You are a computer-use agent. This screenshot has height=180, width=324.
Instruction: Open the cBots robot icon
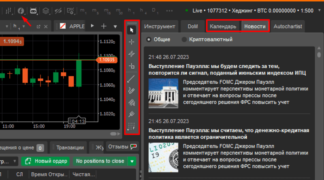tap(33, 11)
